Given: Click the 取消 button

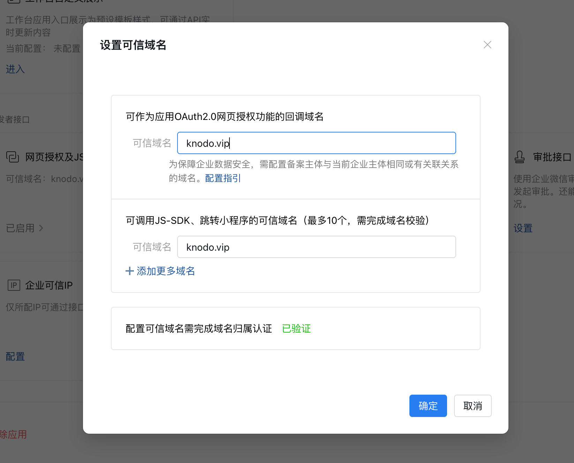Looking at the screenshot, I should click(473, 406).
